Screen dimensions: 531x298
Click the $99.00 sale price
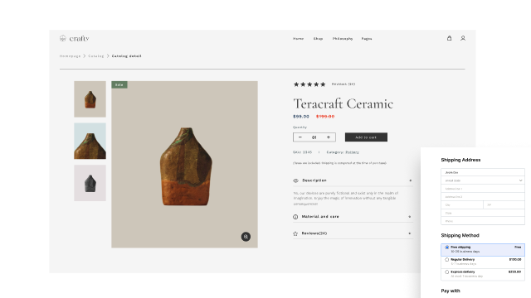pos(301,117)
